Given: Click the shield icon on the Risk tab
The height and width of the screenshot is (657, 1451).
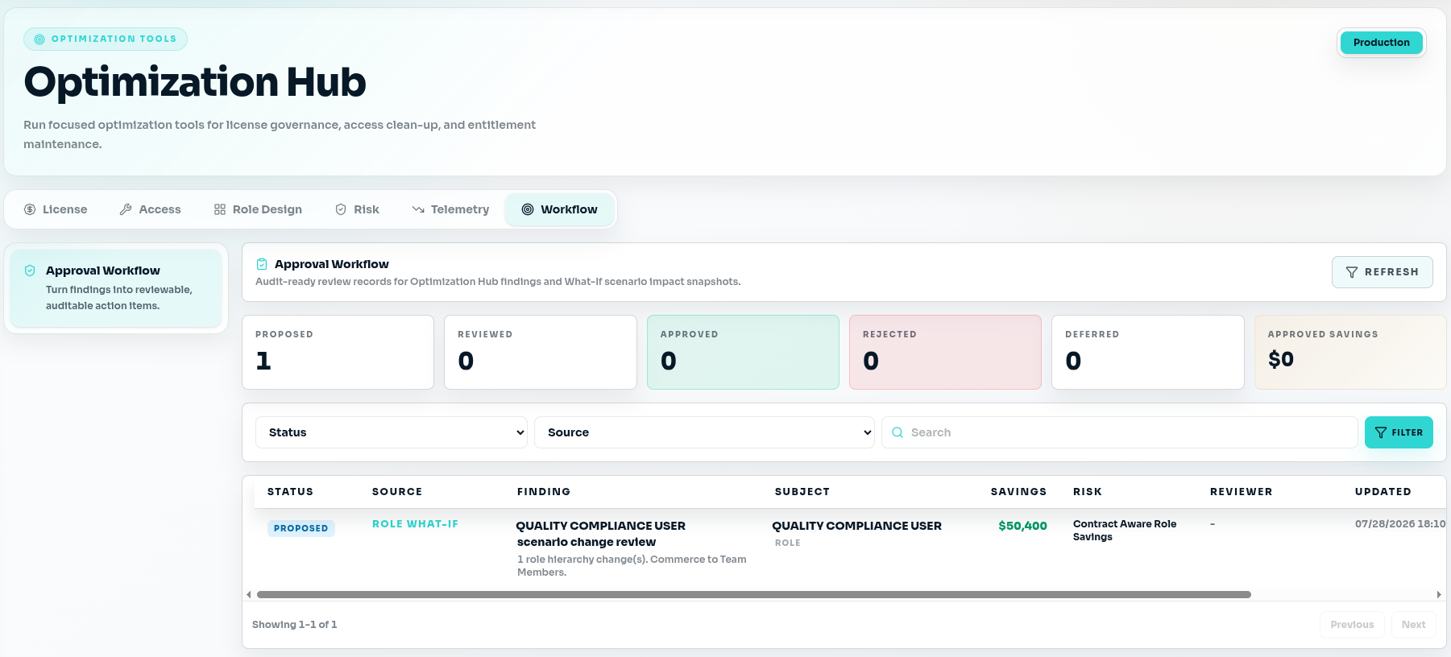Looking at the screenshot, I should (341, 209).
